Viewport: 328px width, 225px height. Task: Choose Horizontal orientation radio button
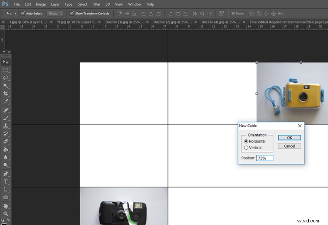246,141
